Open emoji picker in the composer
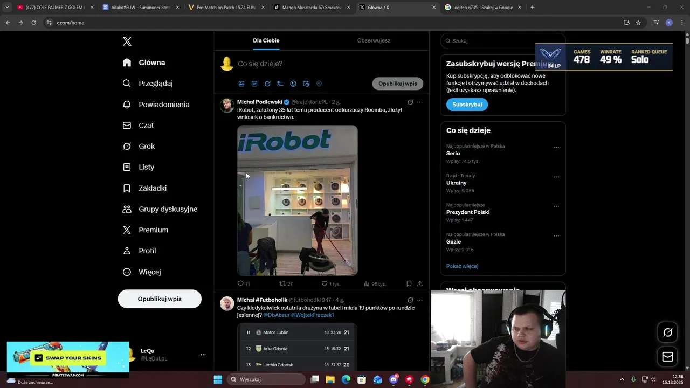The height and width of the screenshot is (388, 690). tap(293, 84)
